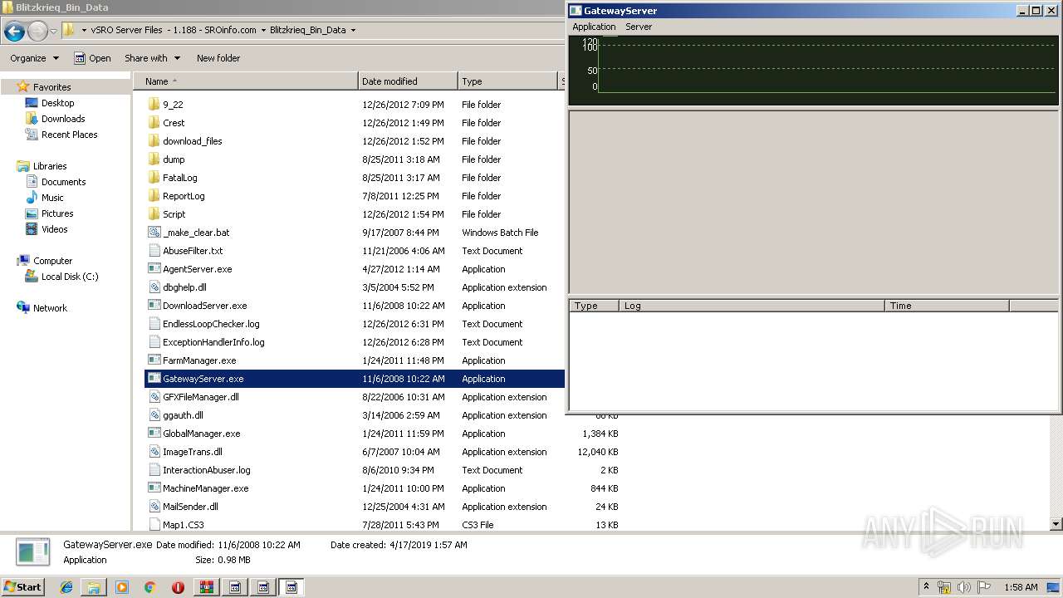
Task: Expand the Blitzkrieq_Bin_Data breadcrumb arrow
Action: (353, 30)
